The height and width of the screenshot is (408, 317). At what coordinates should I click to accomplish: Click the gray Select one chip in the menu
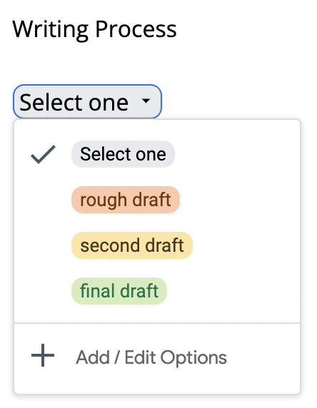coord(123,154)
